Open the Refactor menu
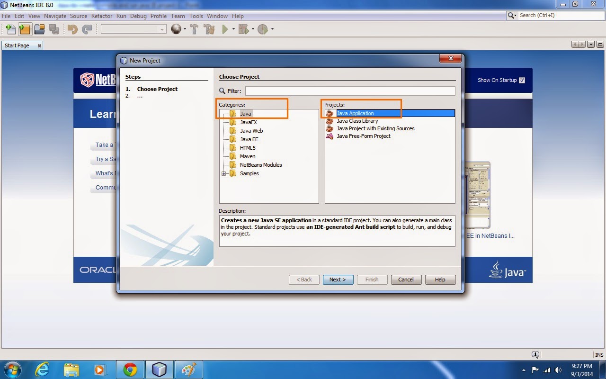The image size is (606, 379). 102,16
